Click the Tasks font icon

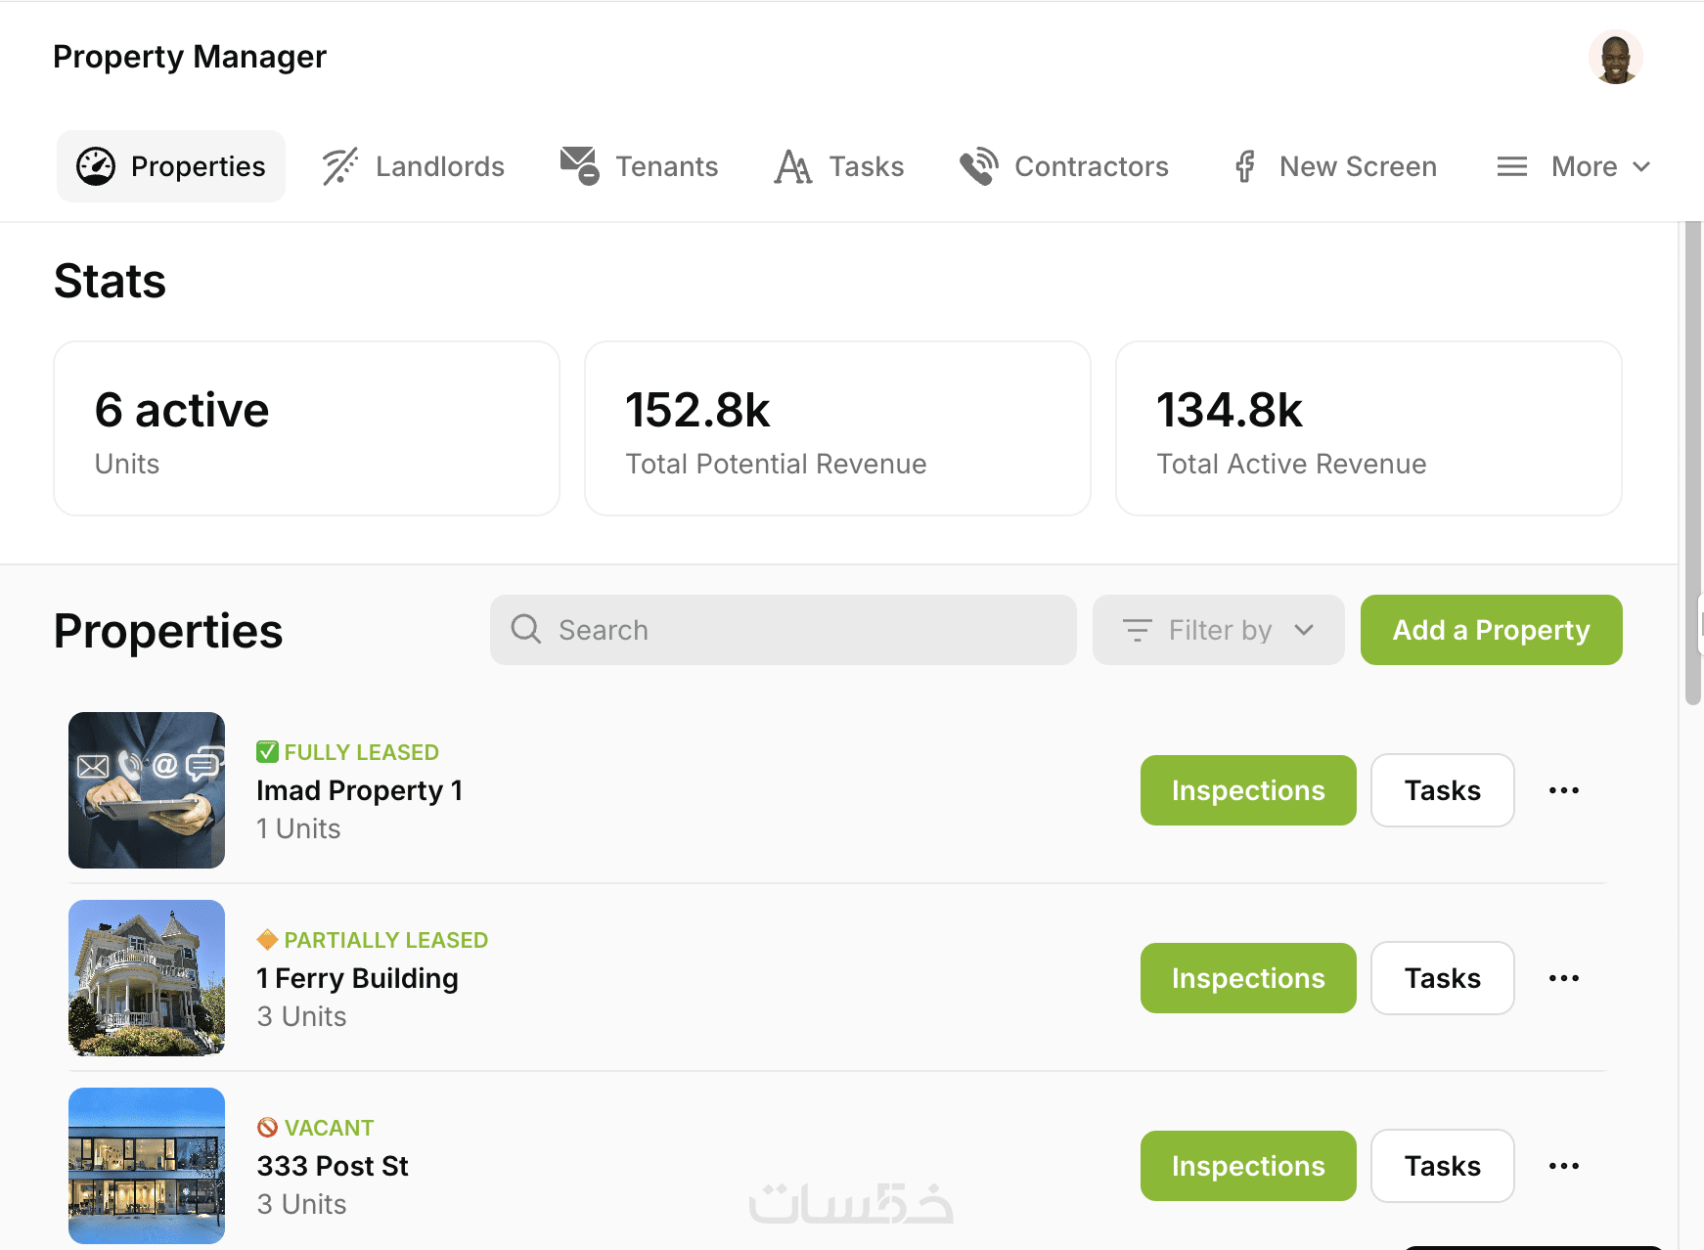792,167
